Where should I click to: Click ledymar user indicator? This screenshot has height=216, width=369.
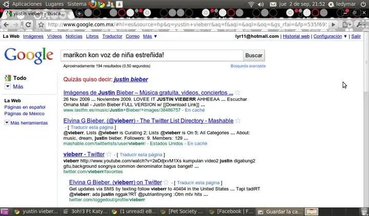click(x=342, y=4)
